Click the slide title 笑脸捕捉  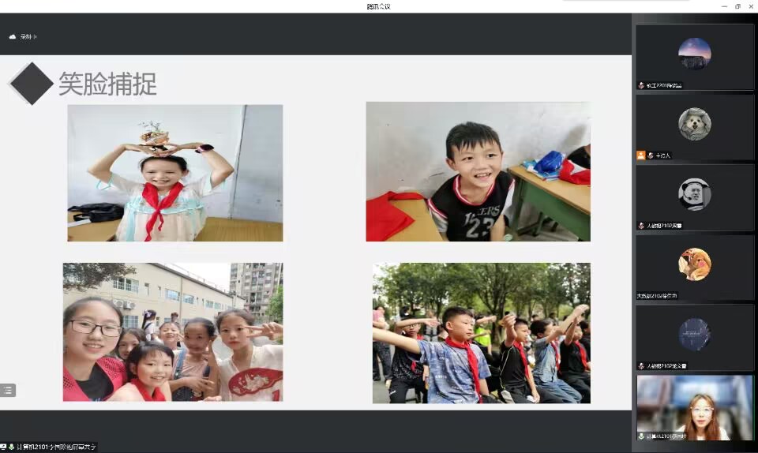coord(107,84)
